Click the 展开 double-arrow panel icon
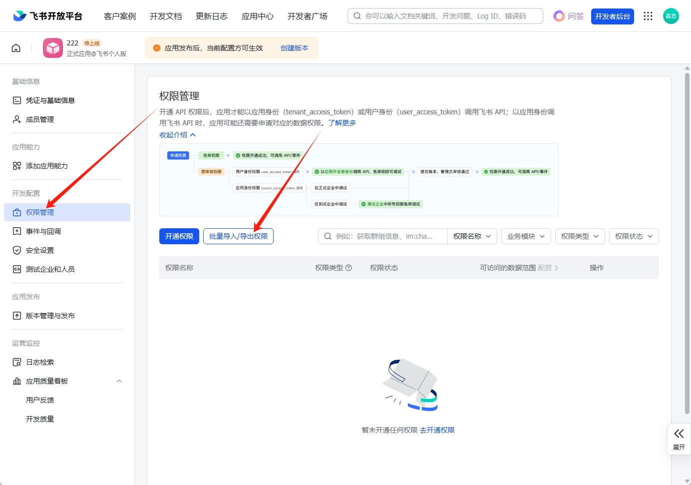This screenshot has height=485, width=691. pyautogui.click(x=679, y=434)
